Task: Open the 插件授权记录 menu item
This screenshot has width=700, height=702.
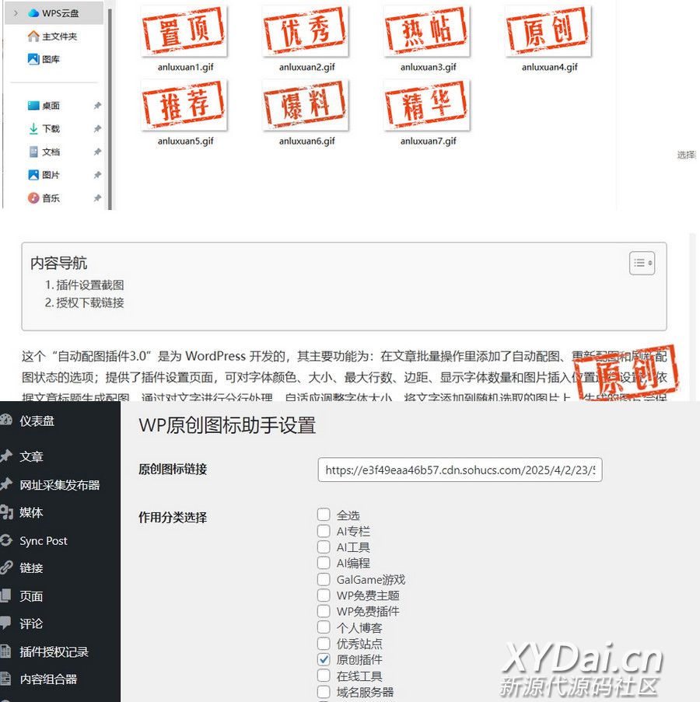Action: [54, 651]
